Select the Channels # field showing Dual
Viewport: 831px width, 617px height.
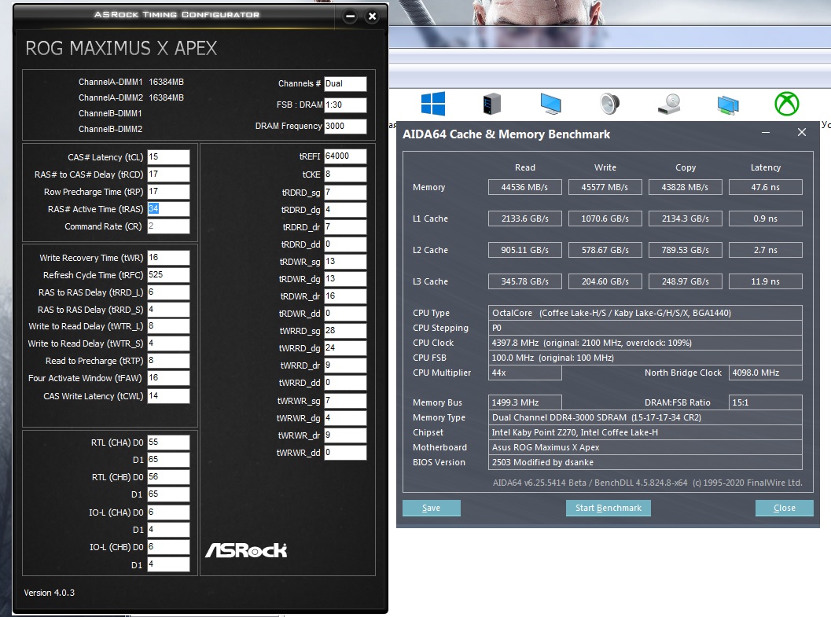pos(345,83)
